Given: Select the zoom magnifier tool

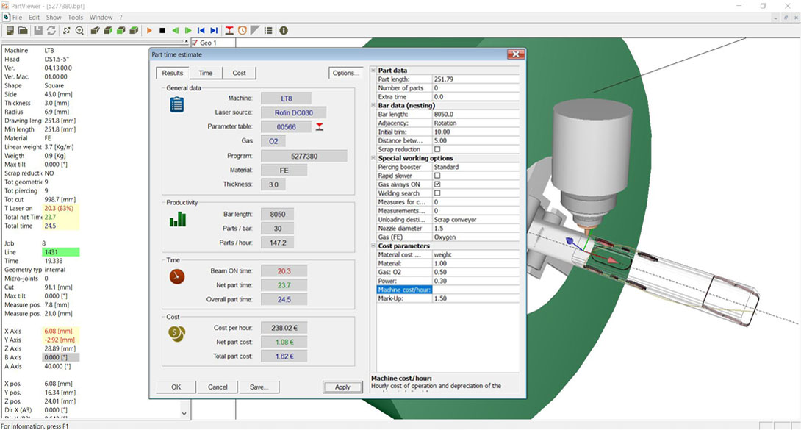Looking at the screenshot, I should (79, 30).
